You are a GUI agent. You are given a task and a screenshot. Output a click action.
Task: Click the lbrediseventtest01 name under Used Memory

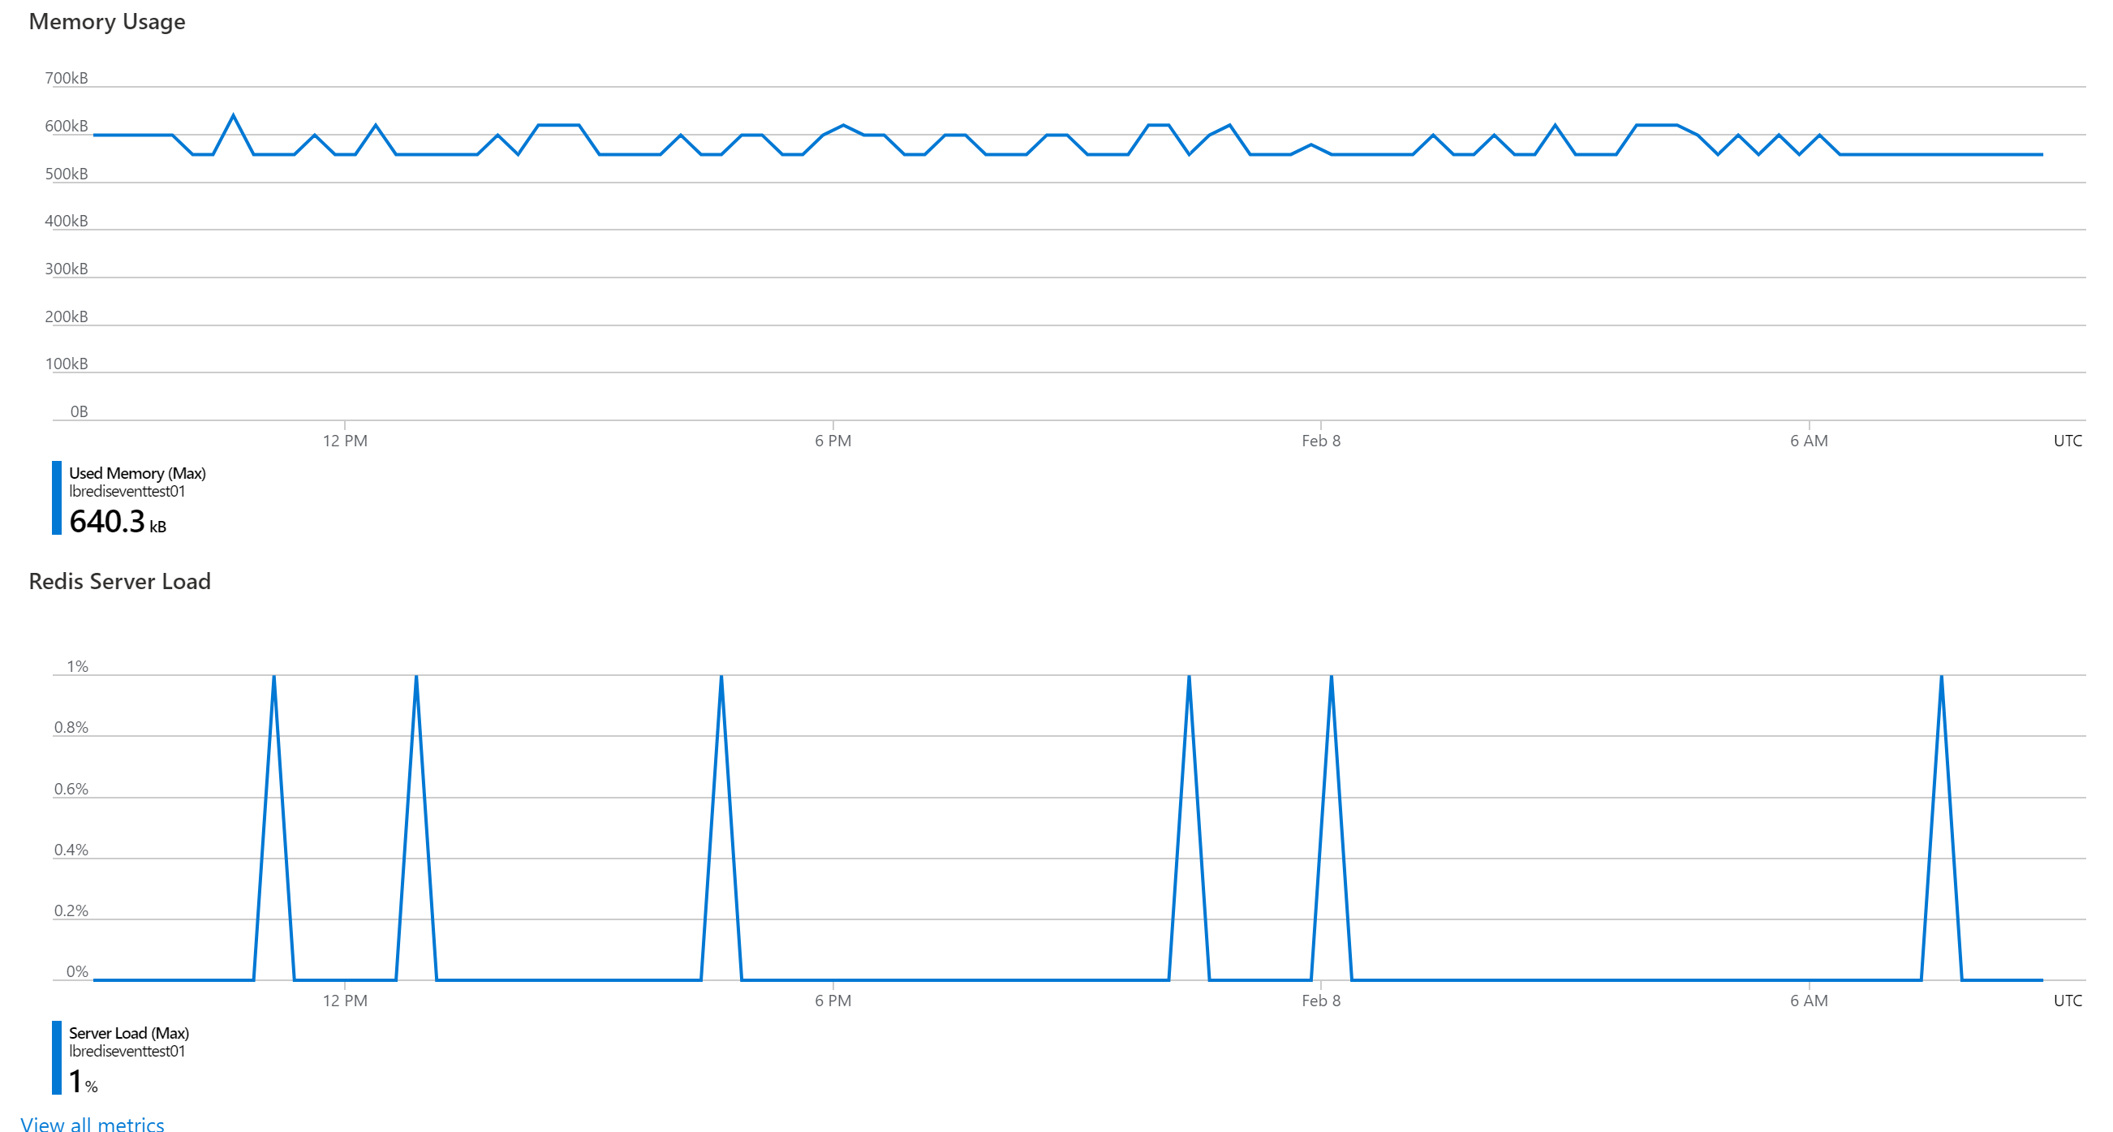pyautogui.click(x=127, y=492)
